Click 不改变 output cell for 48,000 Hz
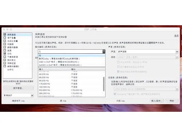This screenshot has height=137, width=182. (x=74, y=74)
